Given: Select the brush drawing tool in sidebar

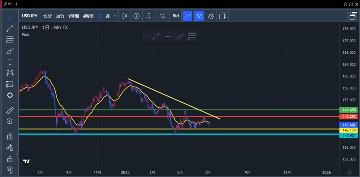Looking at the screenshot, I should tap(9, 51).
